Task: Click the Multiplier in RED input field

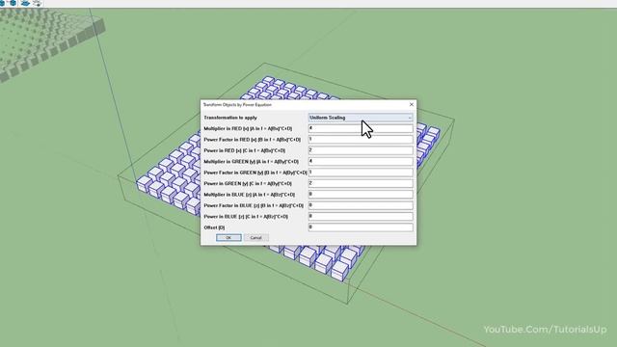Action: [361, 128]
